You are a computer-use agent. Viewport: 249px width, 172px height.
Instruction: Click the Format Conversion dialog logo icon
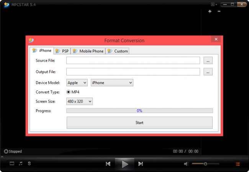click(x=31, y=40)
